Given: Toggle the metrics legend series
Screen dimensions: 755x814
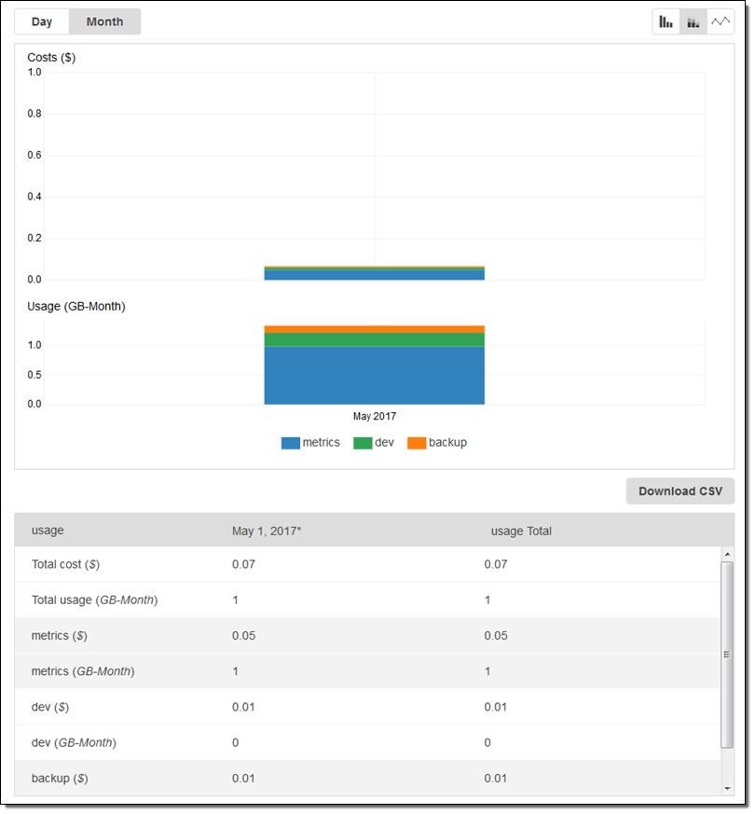Looking at the screenshot, I should 321,443.
